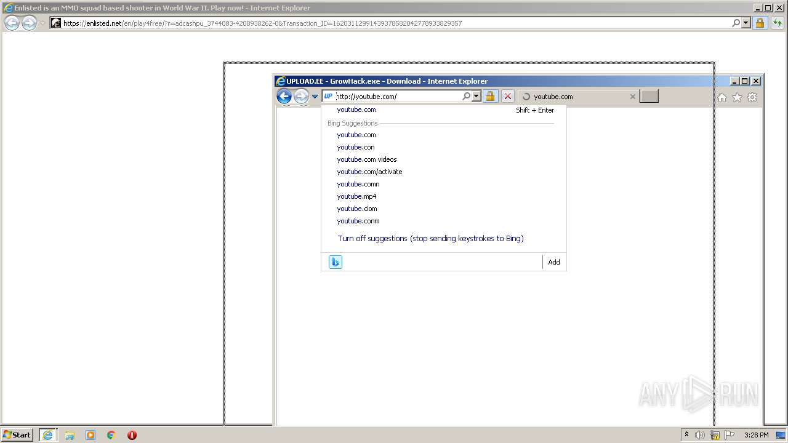Select suggestion youtube.ciom
Viewport: 788px width, 443px height.
click(443, 209)
